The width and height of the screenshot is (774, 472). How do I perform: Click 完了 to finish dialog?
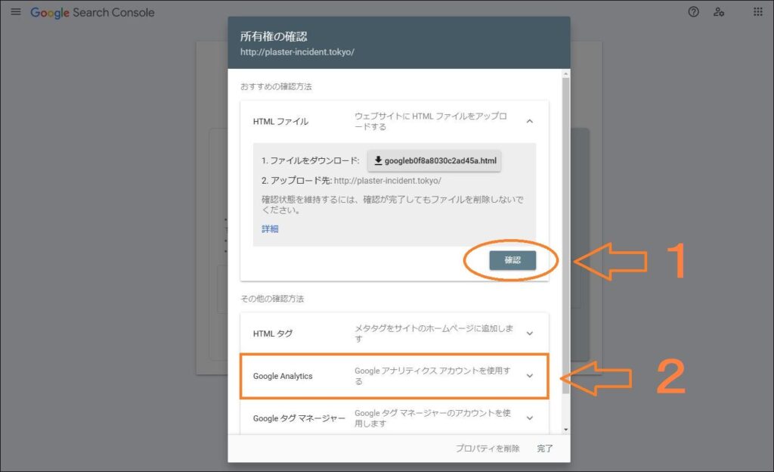(545, 449)
